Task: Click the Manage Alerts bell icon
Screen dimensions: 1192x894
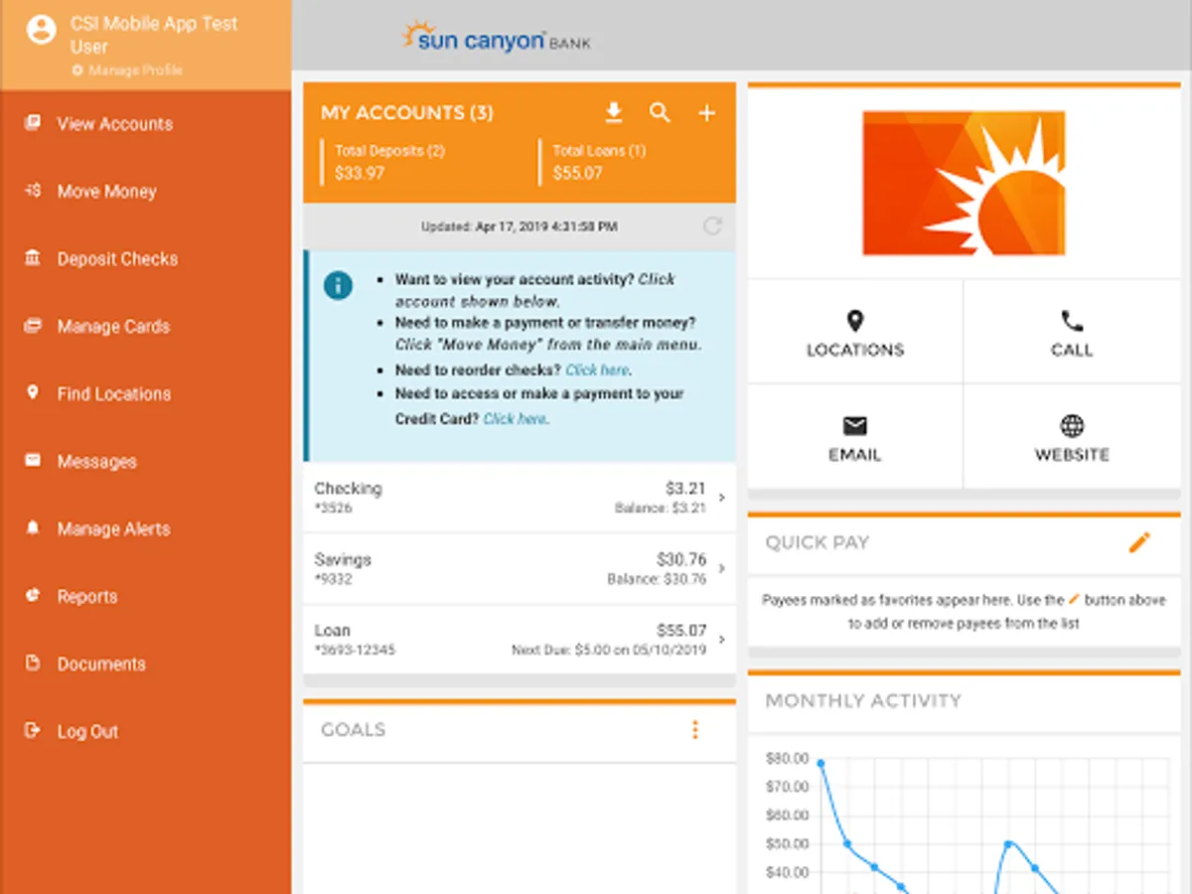Action: click(33, 528)
